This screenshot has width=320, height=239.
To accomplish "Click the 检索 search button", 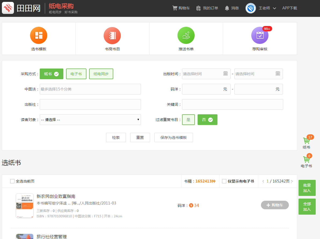I will click(116, 138).
